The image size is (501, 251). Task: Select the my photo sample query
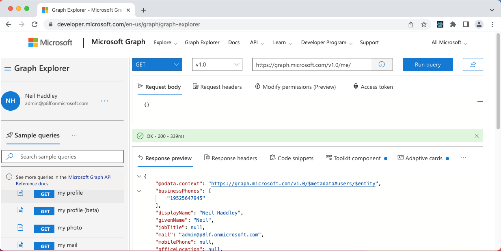coord(69,228)
